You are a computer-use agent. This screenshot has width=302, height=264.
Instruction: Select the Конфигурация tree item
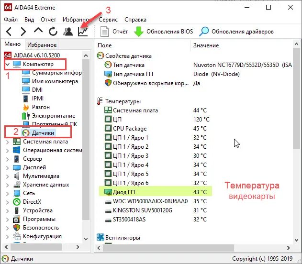tap(42, 236)
